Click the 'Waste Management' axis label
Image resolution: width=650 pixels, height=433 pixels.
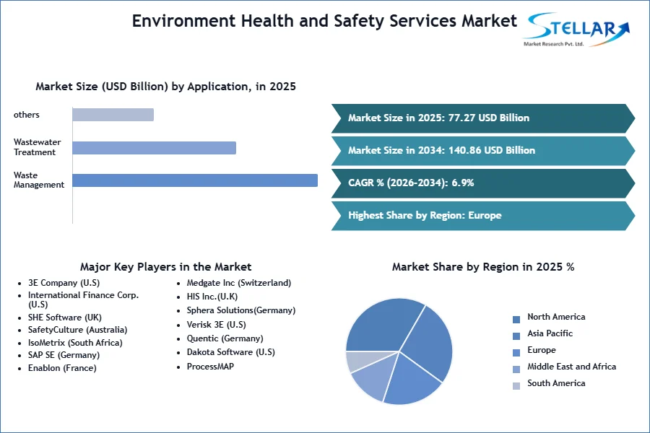[39, 180]
